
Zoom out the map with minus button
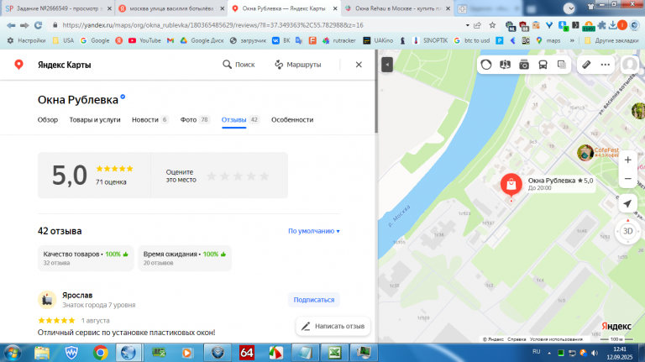point(627,179)
